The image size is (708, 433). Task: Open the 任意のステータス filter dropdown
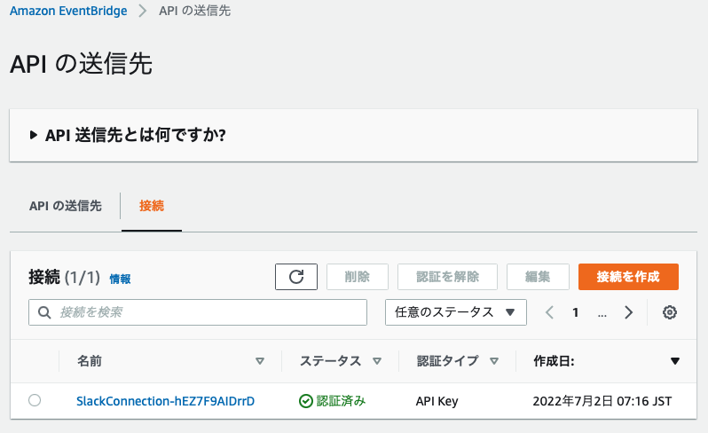pos(456,312)
